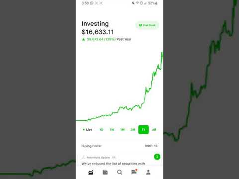Open the Buying Power row

pyautogui.click(x=119, y=146)
